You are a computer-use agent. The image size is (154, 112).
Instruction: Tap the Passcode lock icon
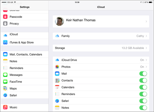(5, 17)
